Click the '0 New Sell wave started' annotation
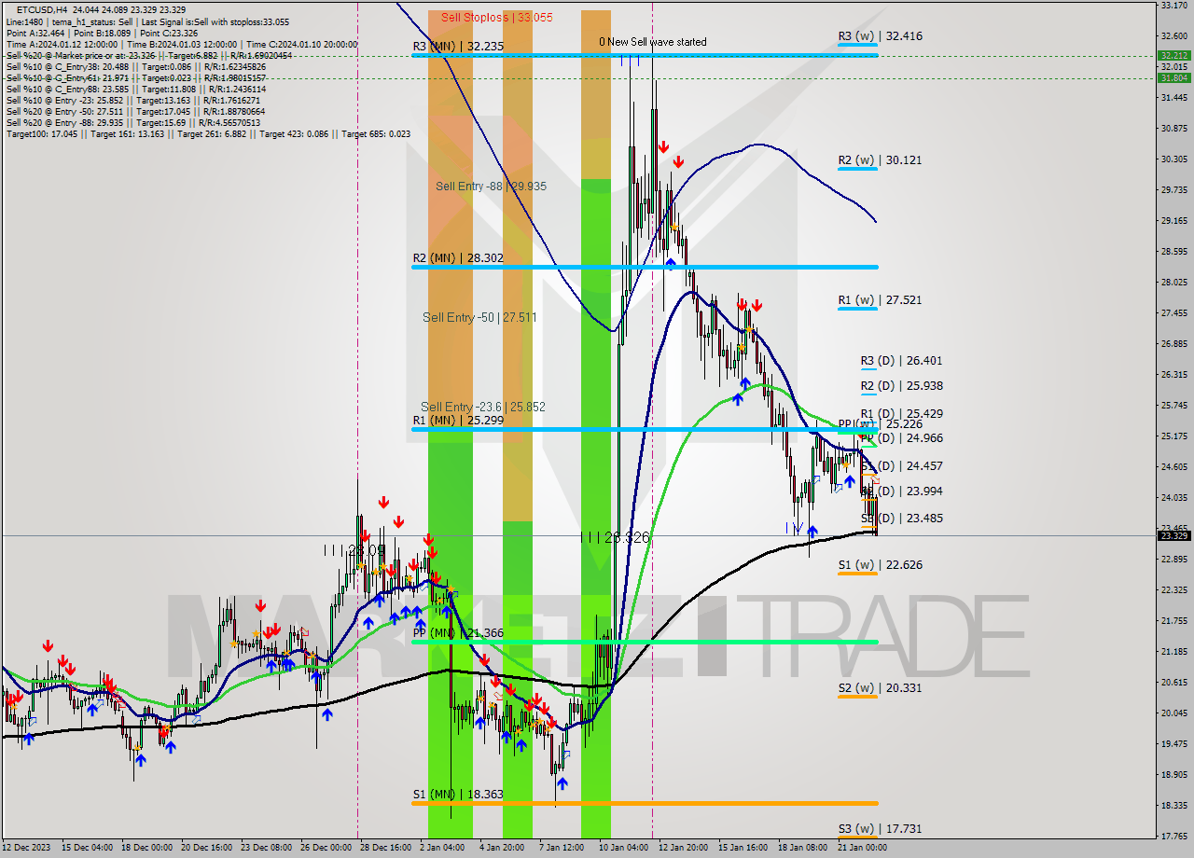1194x858 pixels. point(653,42)
